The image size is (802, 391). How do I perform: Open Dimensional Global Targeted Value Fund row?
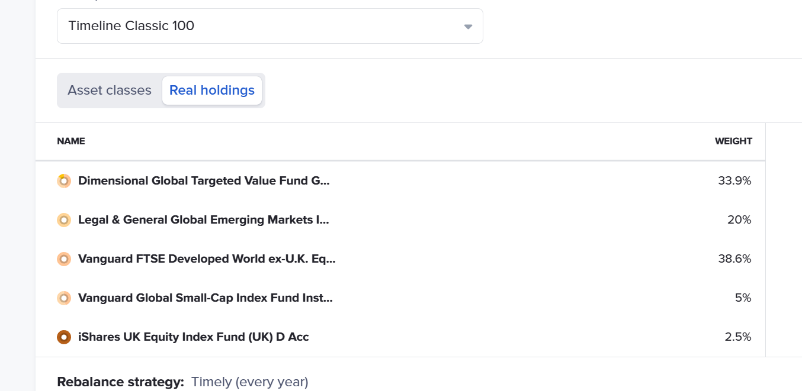pos(400,181)
